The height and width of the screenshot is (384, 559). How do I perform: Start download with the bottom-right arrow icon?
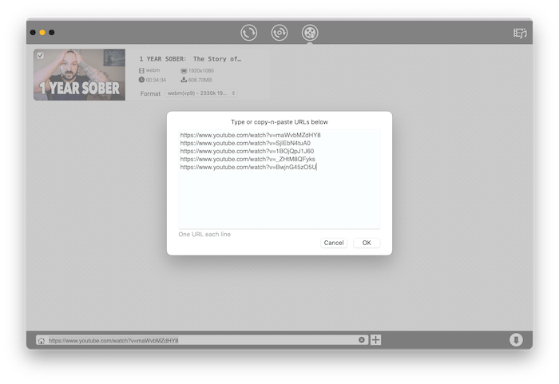click(x=516, y=340)
